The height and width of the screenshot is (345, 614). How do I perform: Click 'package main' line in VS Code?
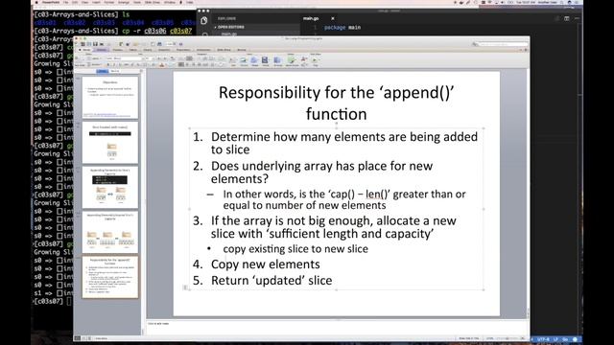342,28
